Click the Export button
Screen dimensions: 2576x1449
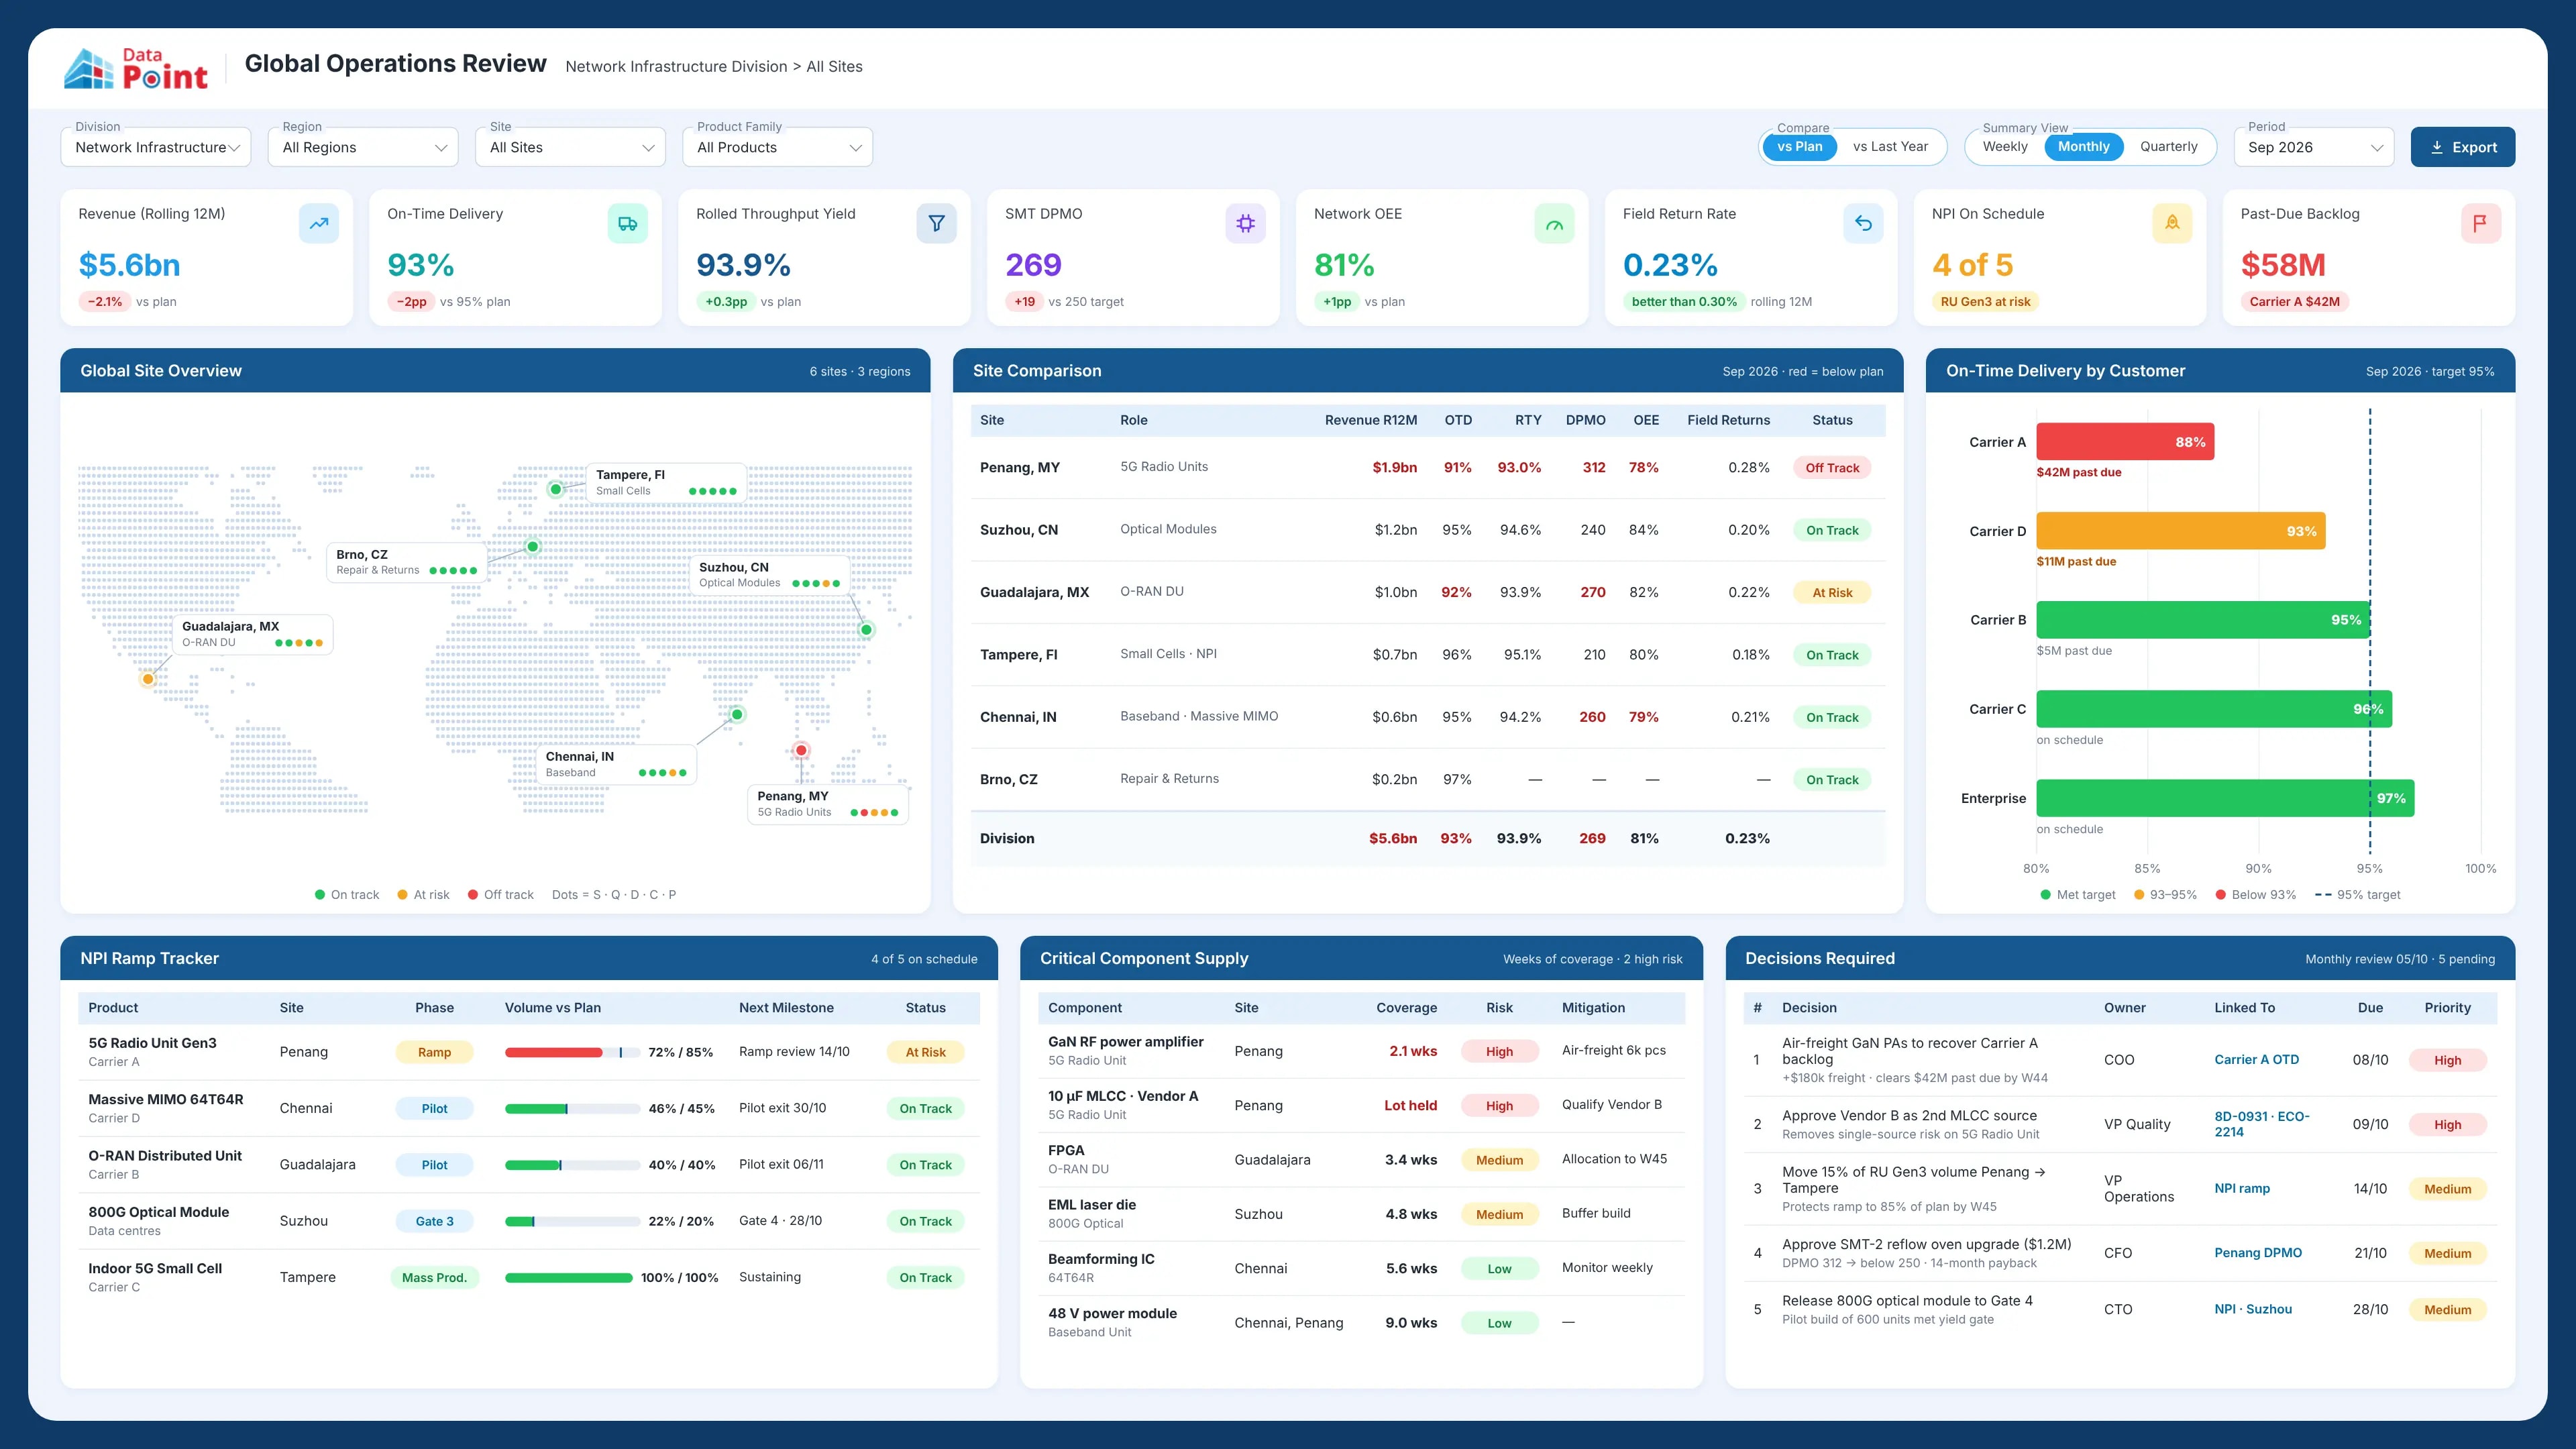(x=2462, y=147)
